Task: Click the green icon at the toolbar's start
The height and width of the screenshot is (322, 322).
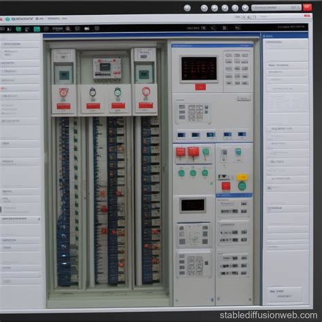Action: [18, 29]
